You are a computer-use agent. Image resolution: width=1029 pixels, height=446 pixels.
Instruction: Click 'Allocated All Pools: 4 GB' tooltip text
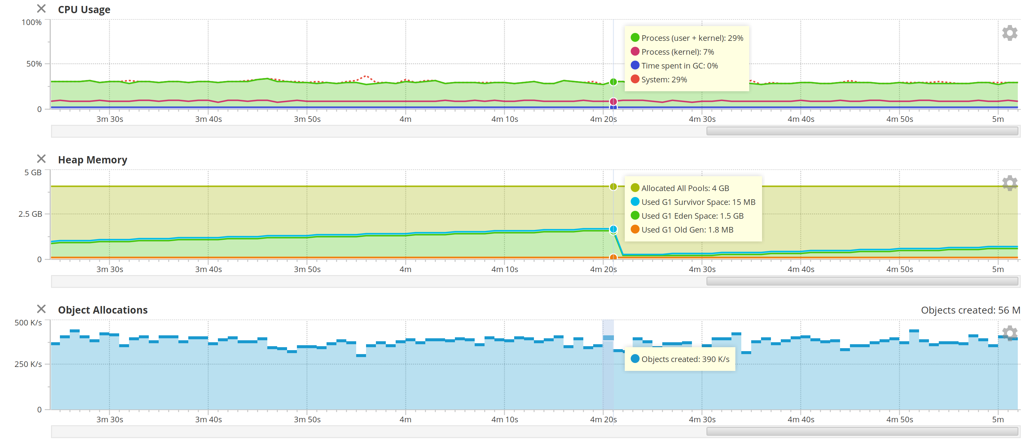[685, 188]
